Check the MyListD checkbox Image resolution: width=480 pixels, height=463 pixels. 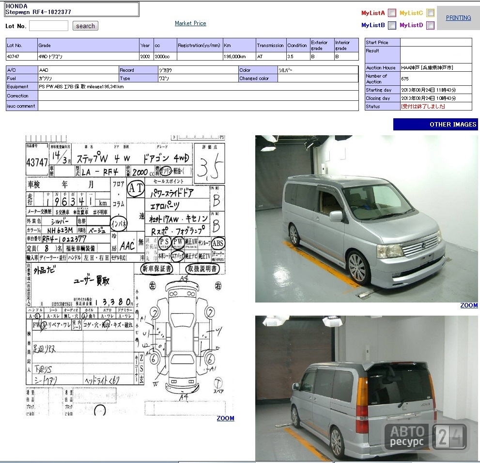click(x=431, y=25)
